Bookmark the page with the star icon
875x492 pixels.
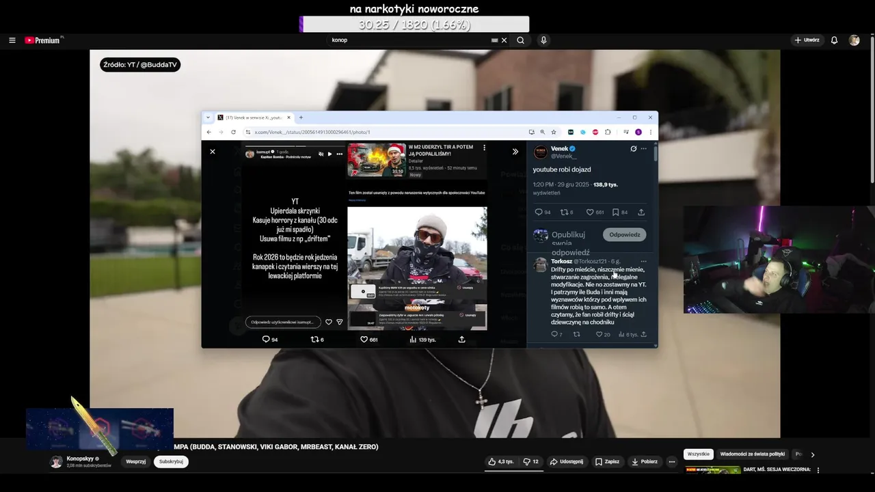click(553, 132)
